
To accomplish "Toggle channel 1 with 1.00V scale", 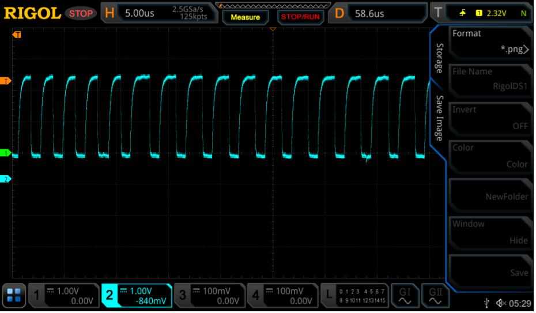I will [x=63, y=296].
